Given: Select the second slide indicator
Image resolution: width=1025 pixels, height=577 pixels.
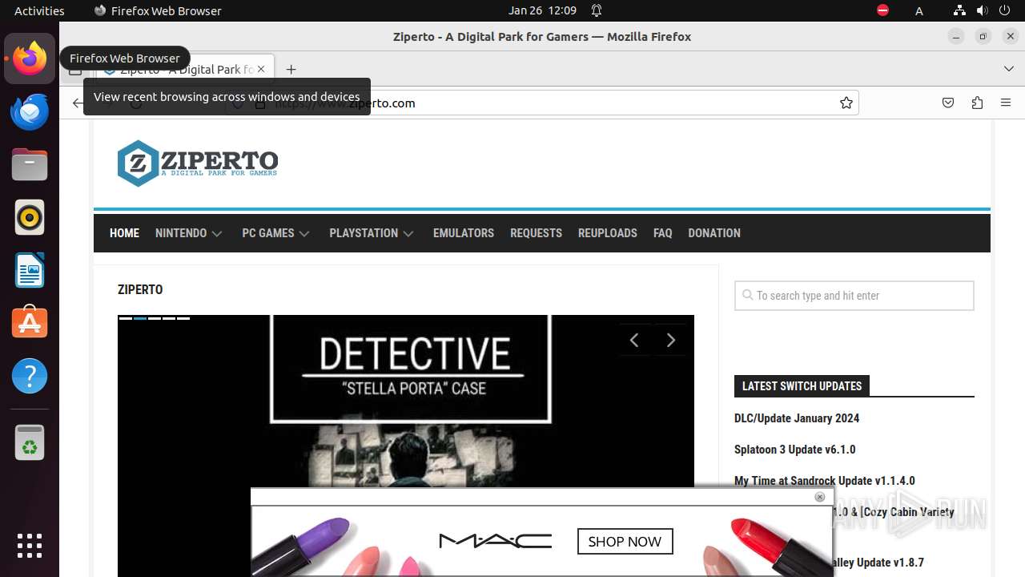Looking at the screenshot, I should [139, 318].
